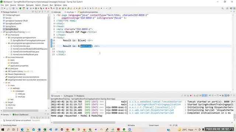This screenshot has height=132, width=236.
Task: Open Package Explorer view menu
Action: coord(42,12)
